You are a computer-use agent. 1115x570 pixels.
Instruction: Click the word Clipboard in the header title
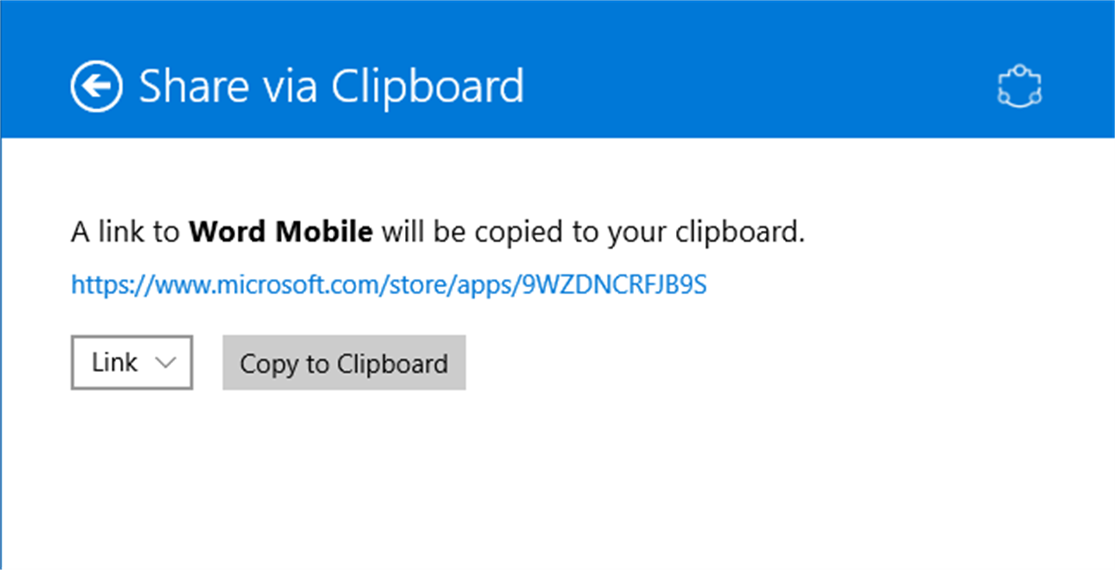click(427, 86)
